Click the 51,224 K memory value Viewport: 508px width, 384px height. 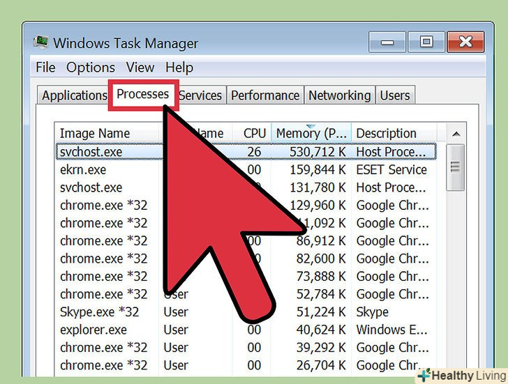(x=321, y=312)
